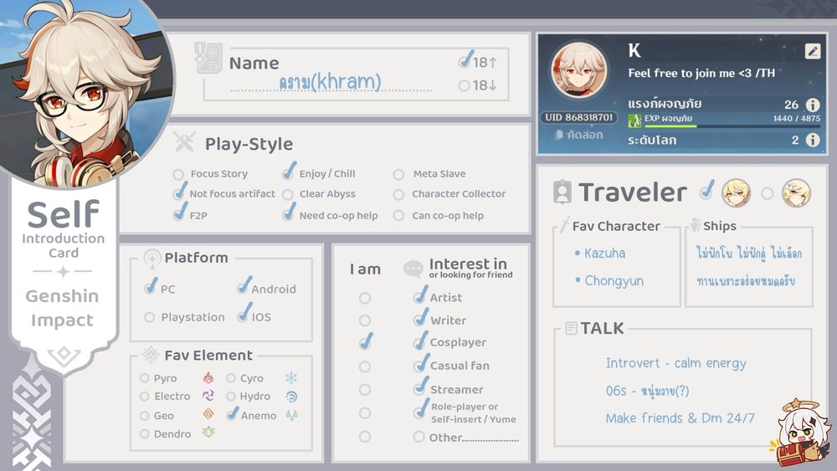Click the Dendro element icon
This screenshot has width=837, height=471.
(208, 433)
